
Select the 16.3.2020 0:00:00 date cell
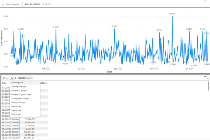[10, 129]
